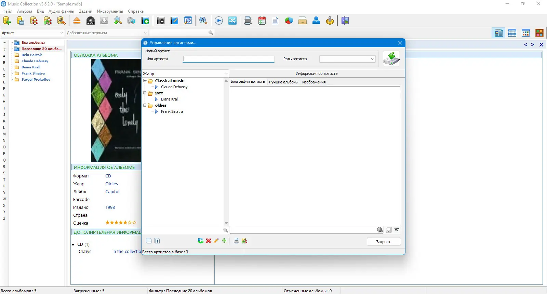547x294 pixels.
Task: Open the Роль артиста dropdown
Action: [x=347, y=59]
